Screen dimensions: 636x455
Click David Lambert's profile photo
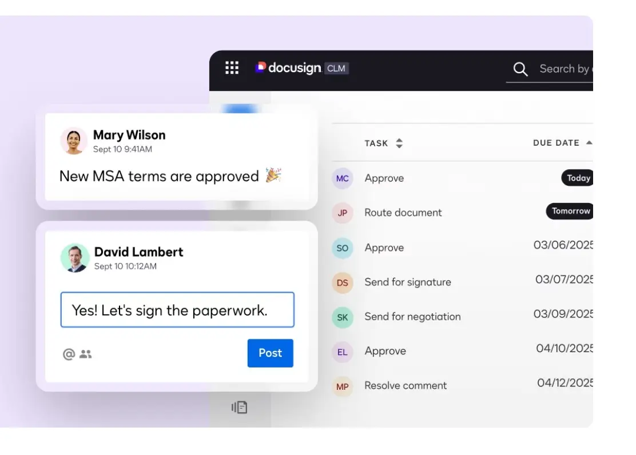[75, 258]
